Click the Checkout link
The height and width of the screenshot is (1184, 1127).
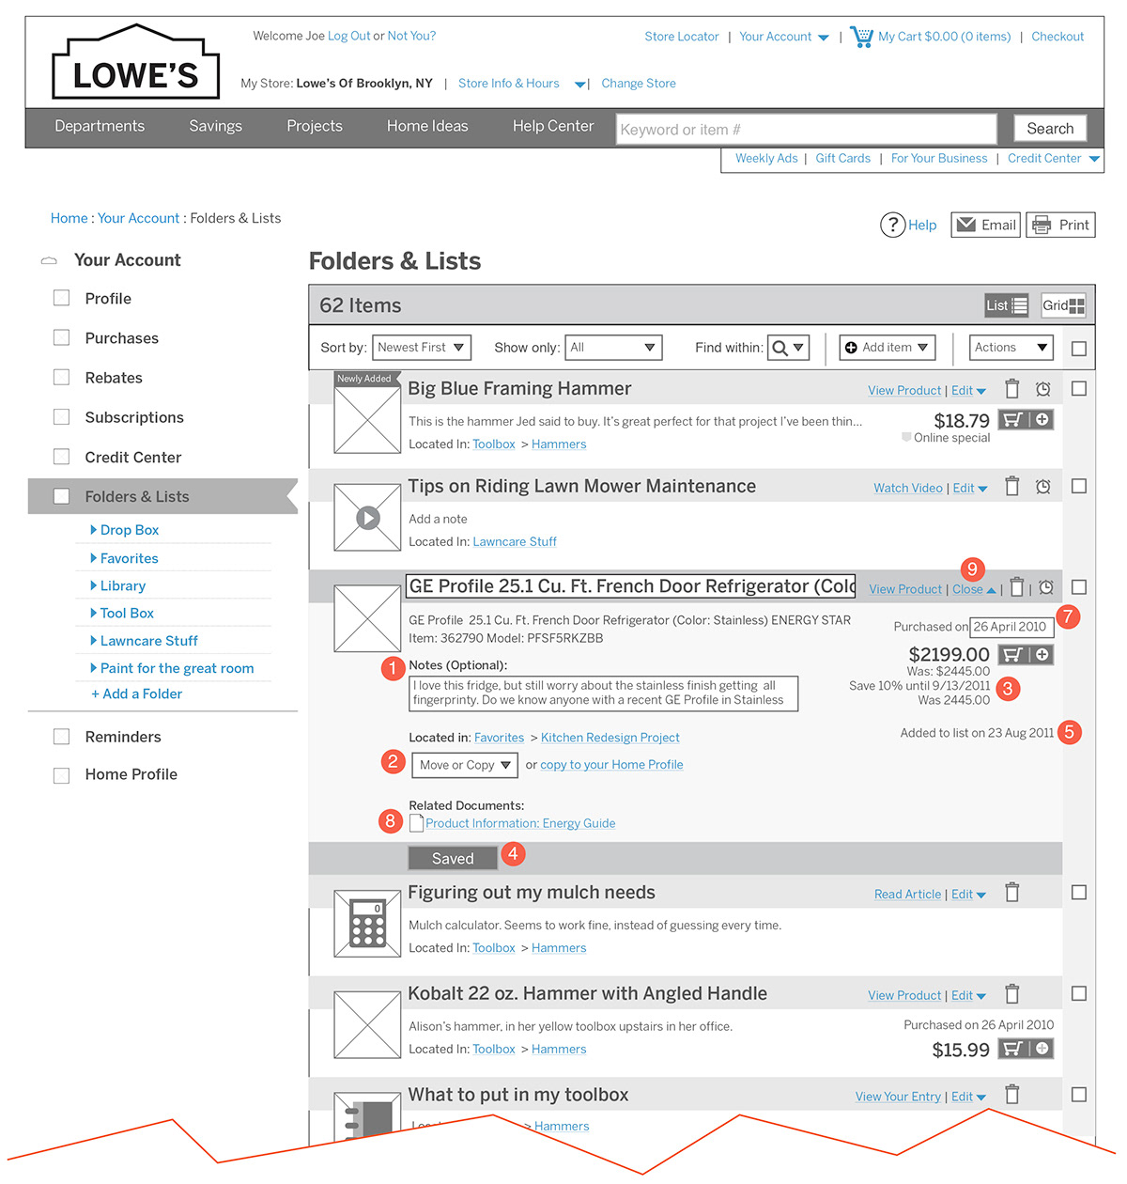pyautogui.click(x=1058, y=37)
